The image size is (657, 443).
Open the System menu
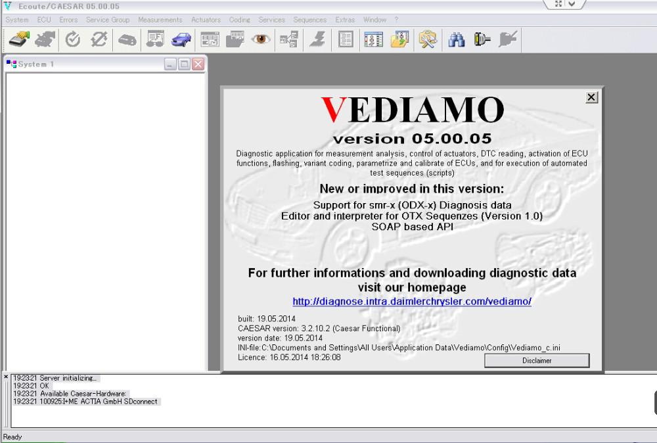[x=17, y=20]
